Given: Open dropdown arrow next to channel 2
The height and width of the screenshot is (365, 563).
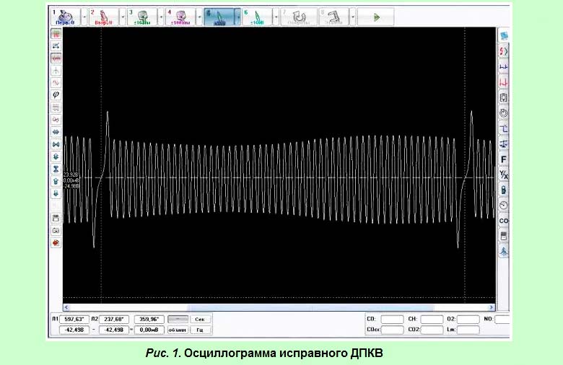Looking at the screenshot, I should pos(122,16).
